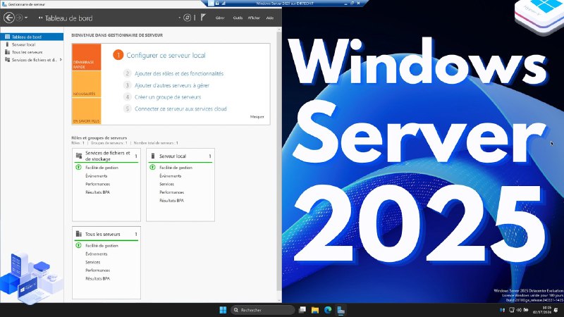Open the Aide menu
Viewport: 564px width, 317px height.
pyautogui.click(x=270, y=18)
